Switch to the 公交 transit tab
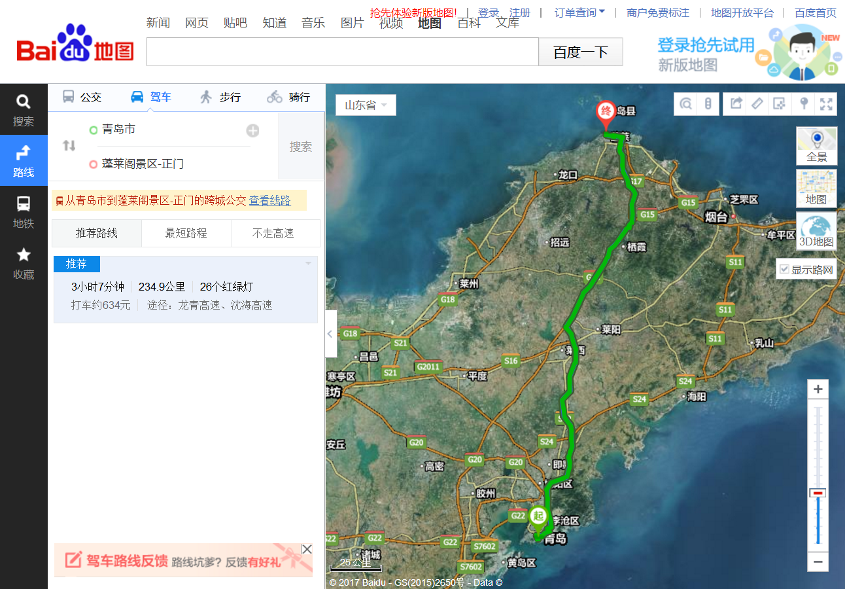The height and width of the screenshot is (589, 845). pyautogui.click(x=82, y=97)
